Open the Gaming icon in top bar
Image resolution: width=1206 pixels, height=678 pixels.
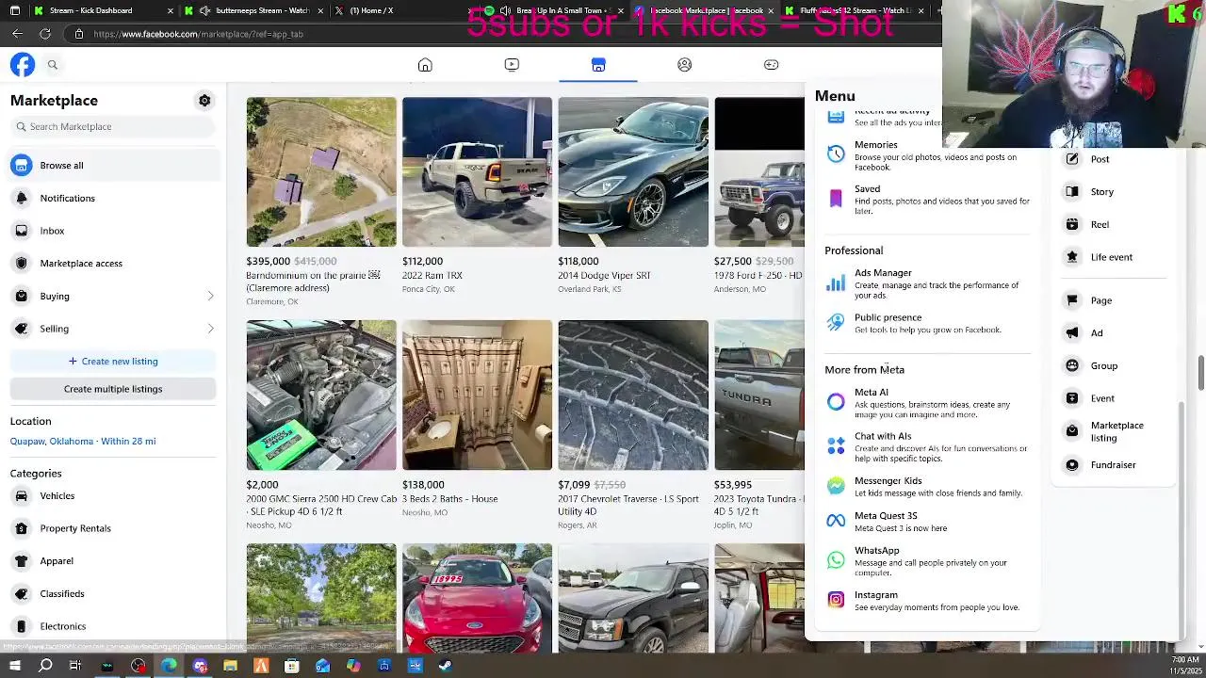771,64
